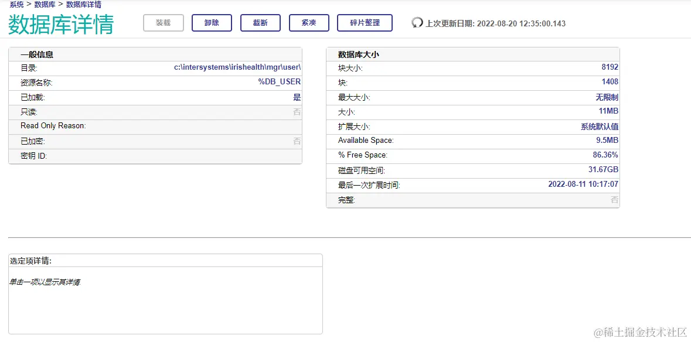This screenshot has width=691, height=342.
Task: Click the 截断 button
Action: coord(260,23)
